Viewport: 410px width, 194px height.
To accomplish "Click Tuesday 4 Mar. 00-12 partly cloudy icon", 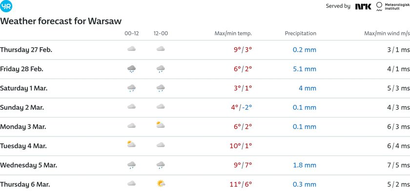I will 131,144.
